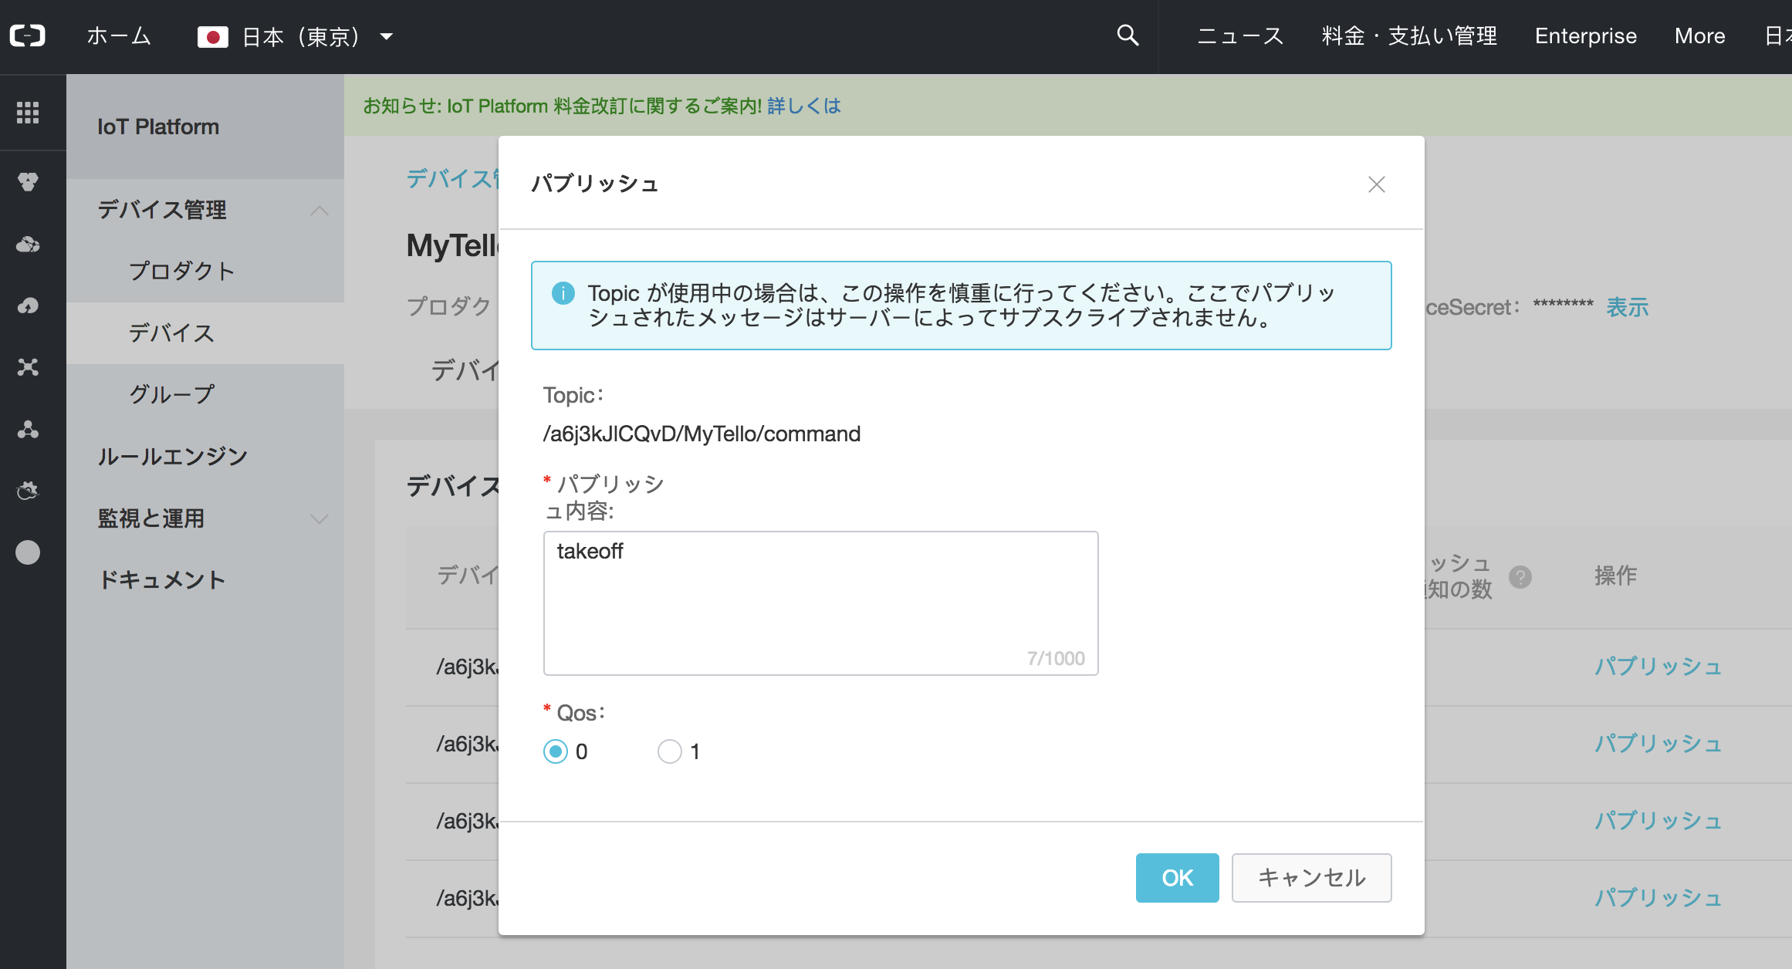Click the OK button to publish
1792x969 pixels.
pos(1176,877)
